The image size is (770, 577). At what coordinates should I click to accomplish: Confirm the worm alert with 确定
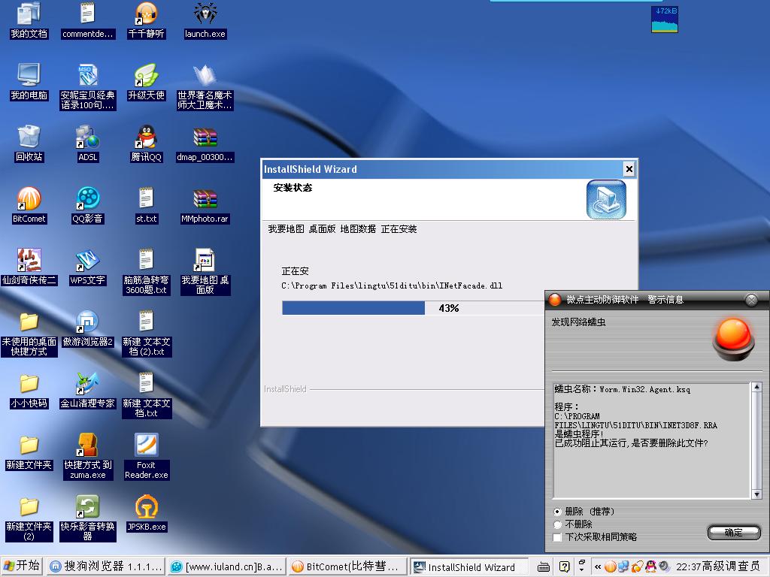click(734, 533)
